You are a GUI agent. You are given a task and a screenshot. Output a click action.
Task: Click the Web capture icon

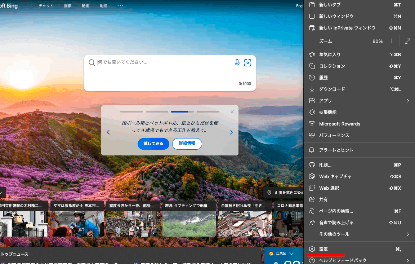tap(312, 176)
